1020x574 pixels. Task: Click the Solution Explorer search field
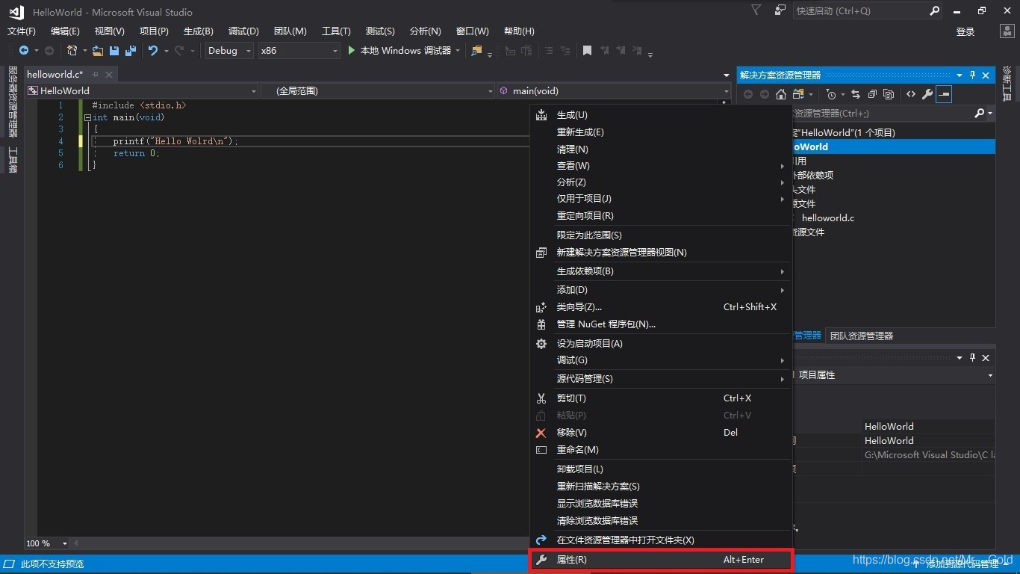pyautogui.click(x=881, y=114)
